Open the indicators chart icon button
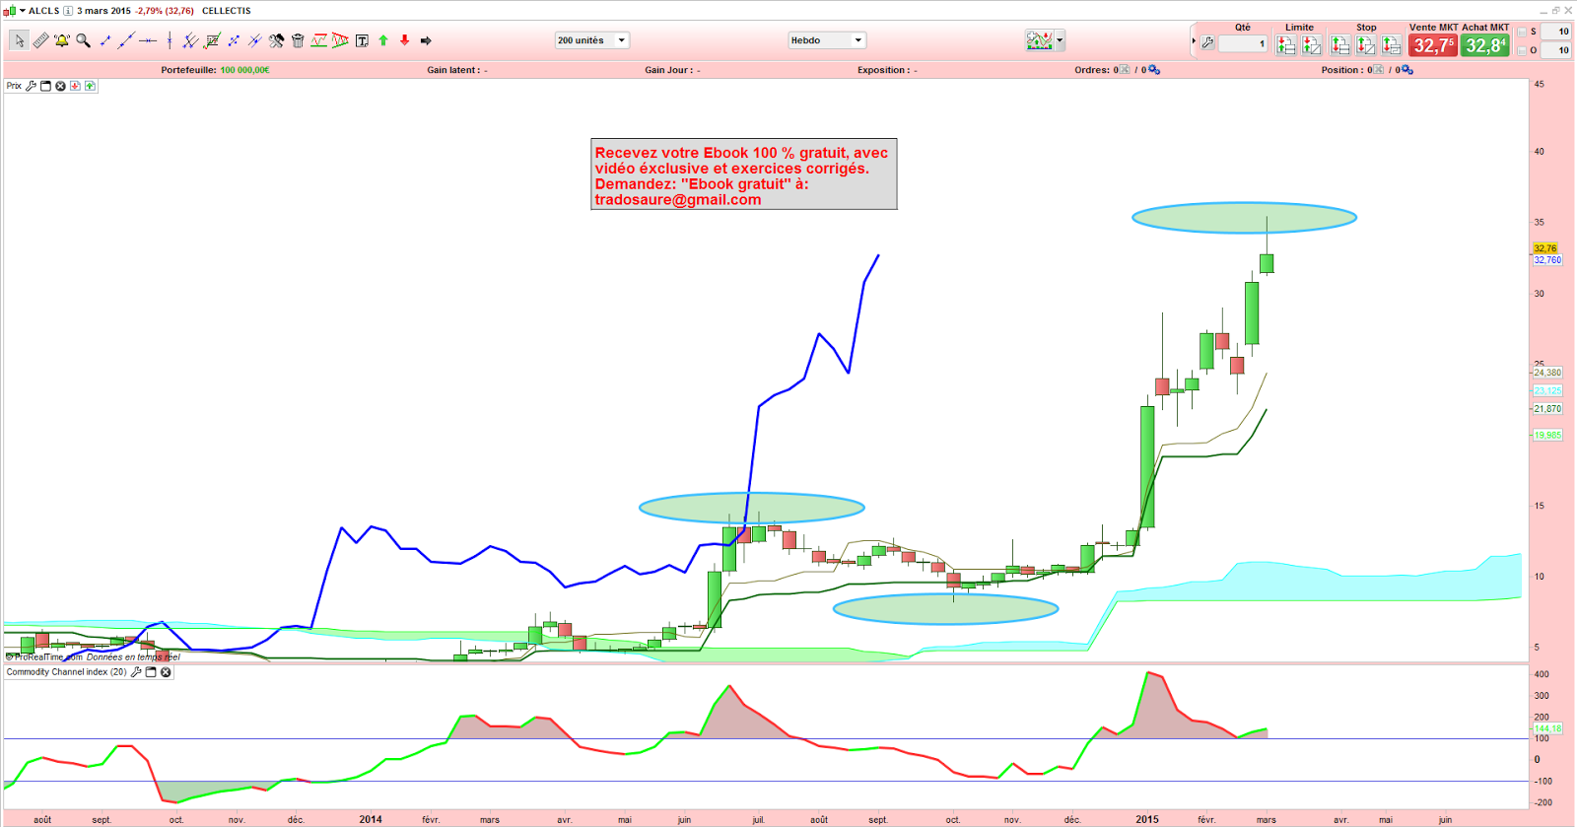 (x=1040, y=40)
